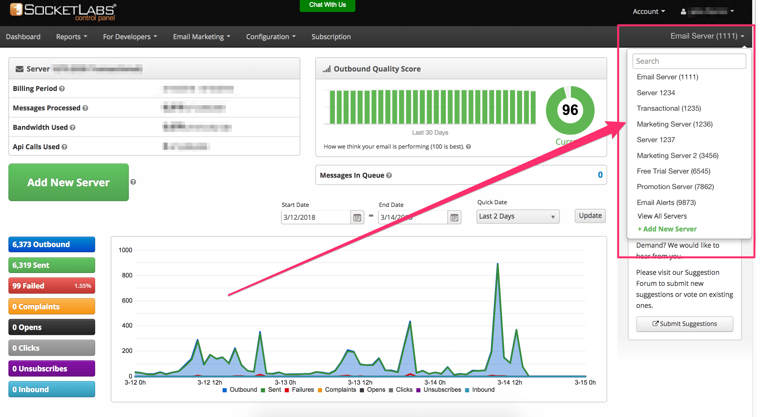Image resolution: width=769 pixels, height=417 pixels.
Task: Click the help icon beside Billing Period
Action: 62,88
